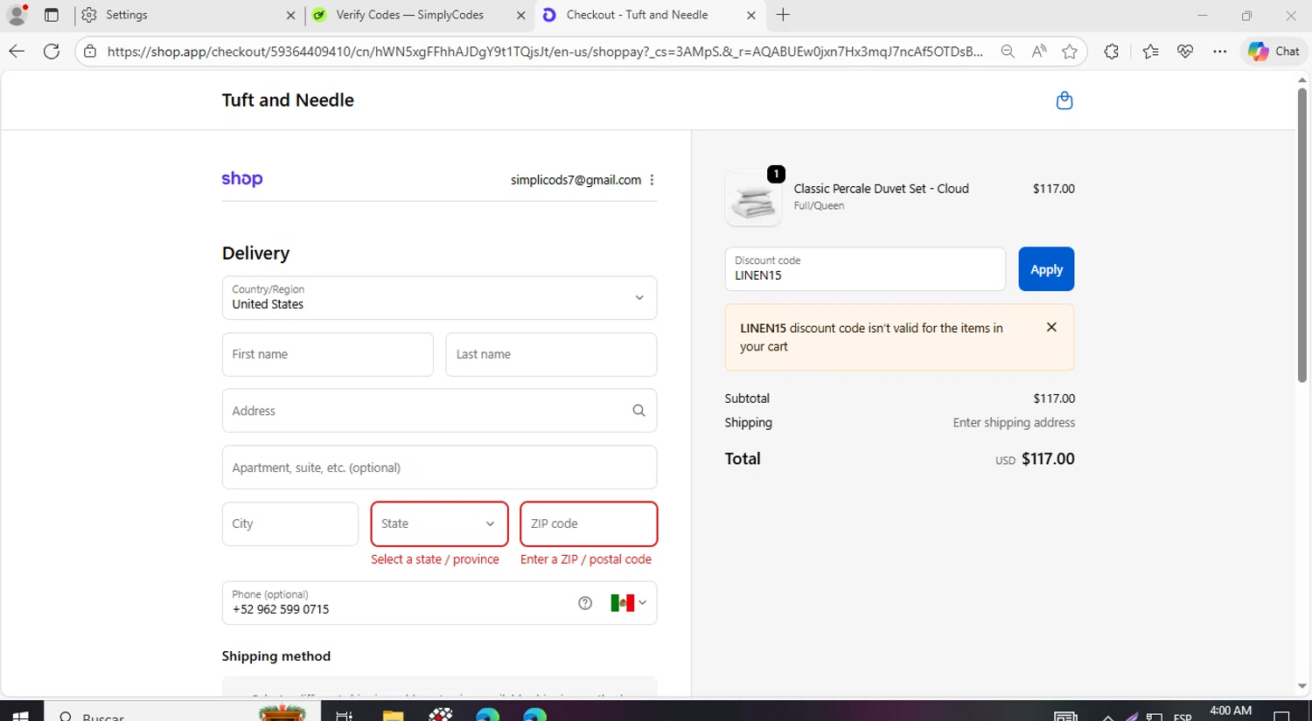Open the shopping bag cart icon
This screenshot has width=1312, height=721.
[1064, 101]
